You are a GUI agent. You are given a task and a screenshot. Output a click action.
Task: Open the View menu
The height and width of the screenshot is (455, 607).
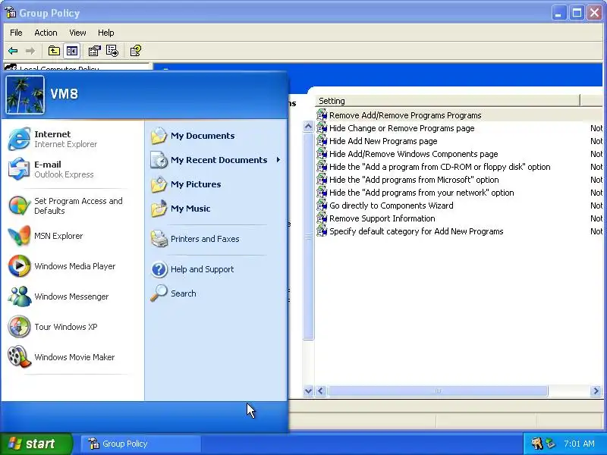[x=77, y=33]
